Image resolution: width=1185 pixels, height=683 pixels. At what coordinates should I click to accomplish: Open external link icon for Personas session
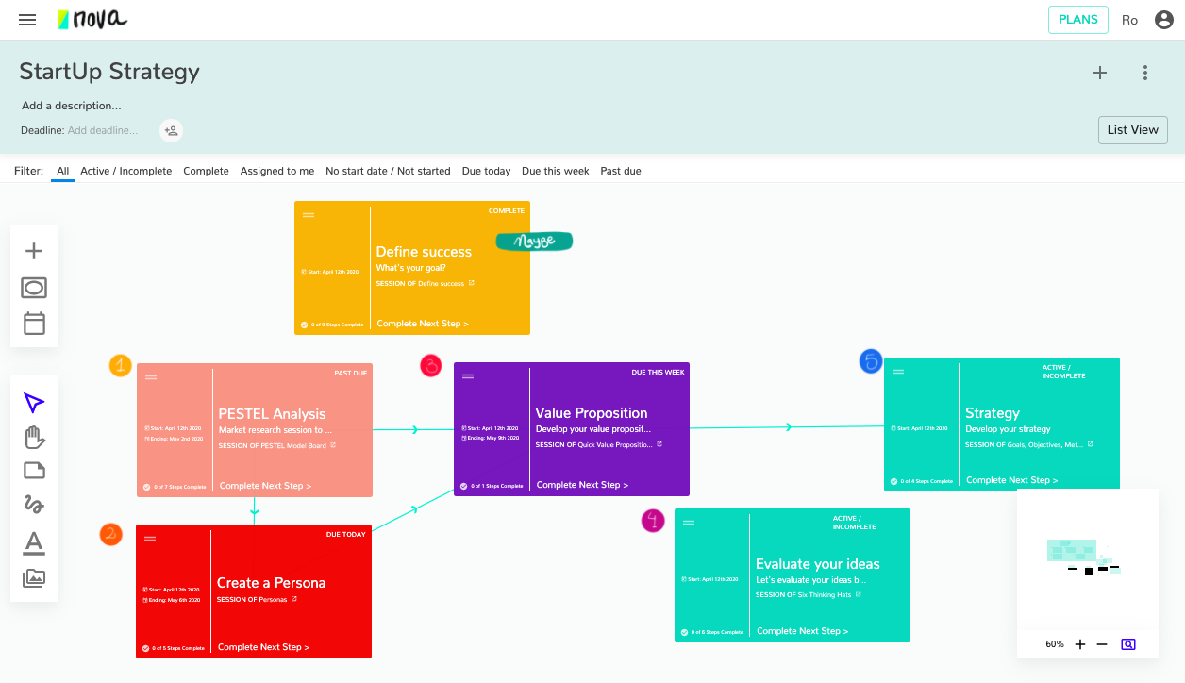pyautogui.click(x=294, y=599)
